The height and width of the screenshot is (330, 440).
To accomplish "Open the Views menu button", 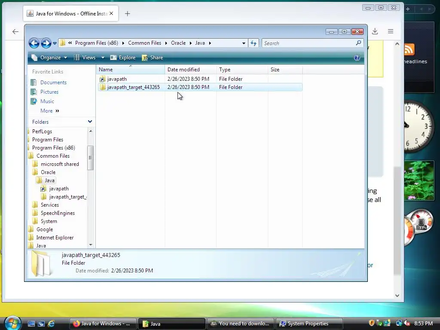I will coord(85,58).
